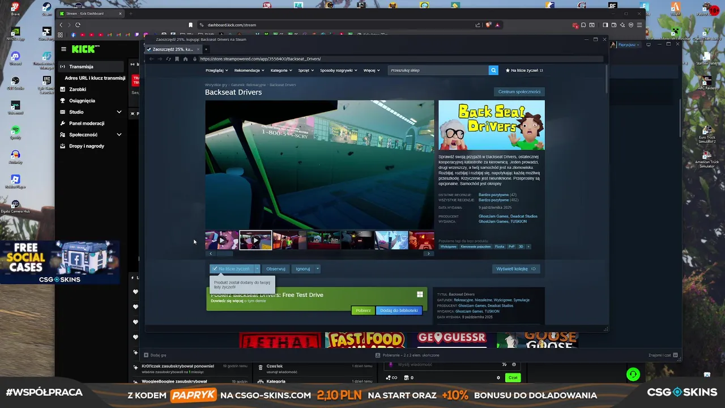Image resolution: width=725 pixels, height=408 pixels.
Task: Open the Sprzęt dropdown menu
Action: coord(306,70)
